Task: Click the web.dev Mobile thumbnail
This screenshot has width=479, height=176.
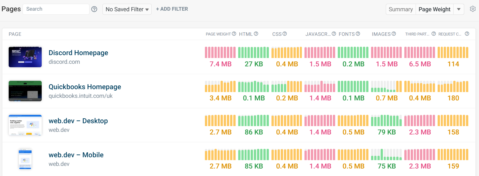Action: [25, 159]
